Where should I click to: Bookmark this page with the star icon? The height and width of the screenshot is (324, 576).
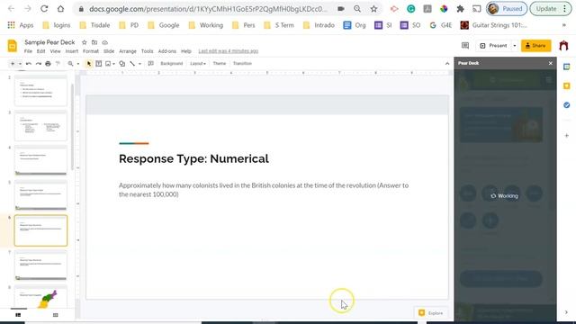(x=373, y=9)
